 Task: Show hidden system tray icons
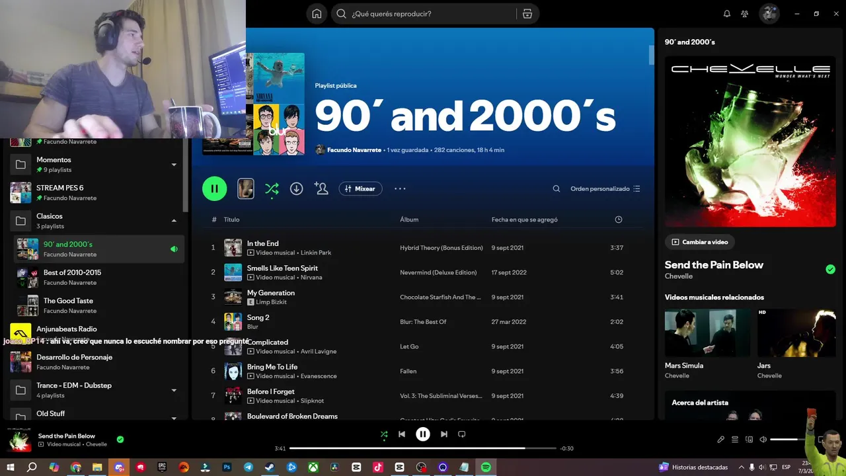point(741,467)
